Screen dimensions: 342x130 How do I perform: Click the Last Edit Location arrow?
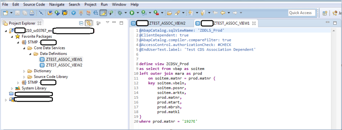click(215, 13)
